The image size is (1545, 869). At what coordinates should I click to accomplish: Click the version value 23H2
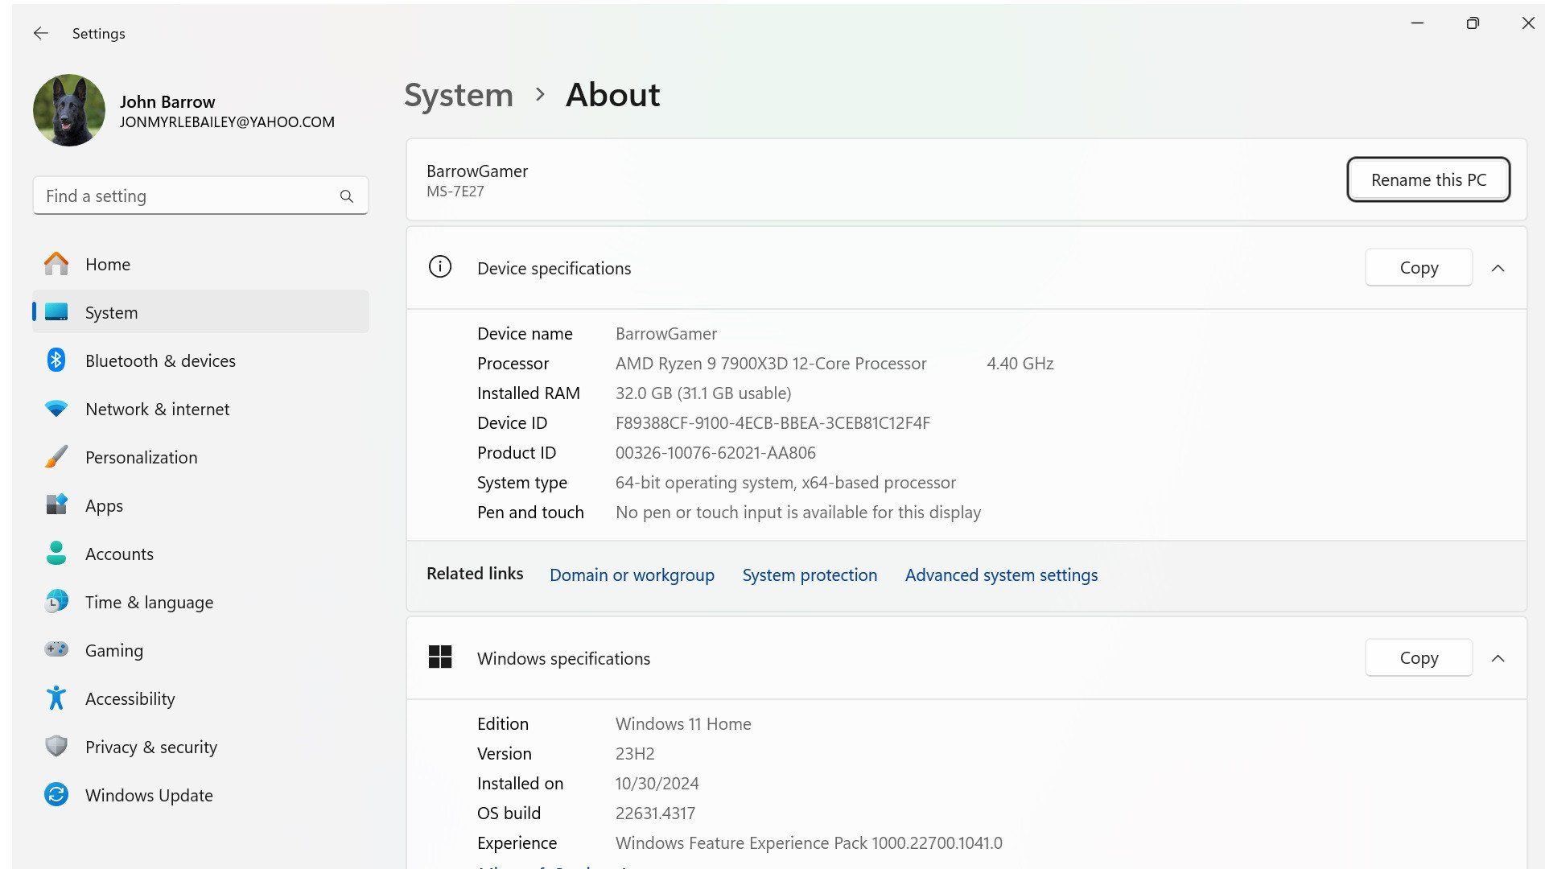[x=635, y=754]
